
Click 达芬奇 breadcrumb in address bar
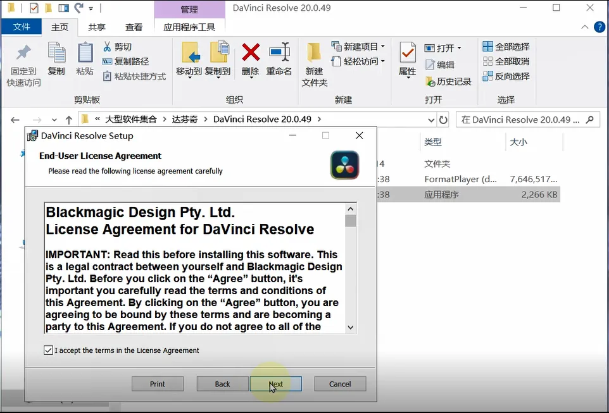click(185, 119)
